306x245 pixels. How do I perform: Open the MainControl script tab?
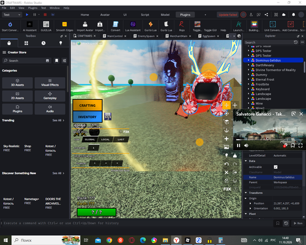point(115,36)
